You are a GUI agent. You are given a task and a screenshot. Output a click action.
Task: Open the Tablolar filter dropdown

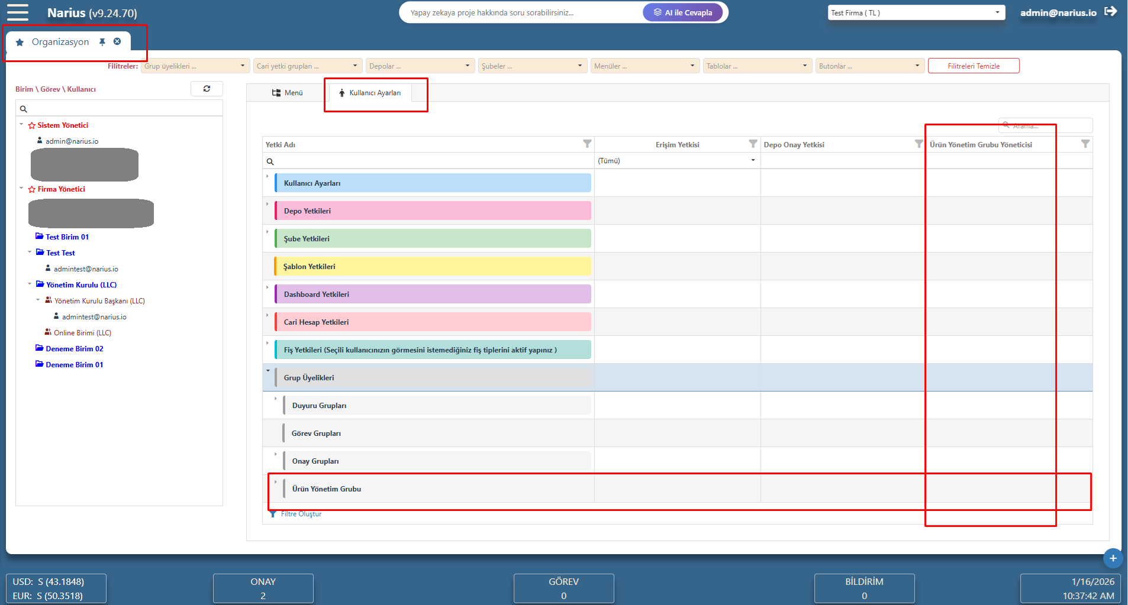[x=757, y=66]
